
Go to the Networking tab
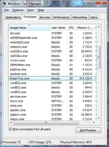[x=80, y=17]
